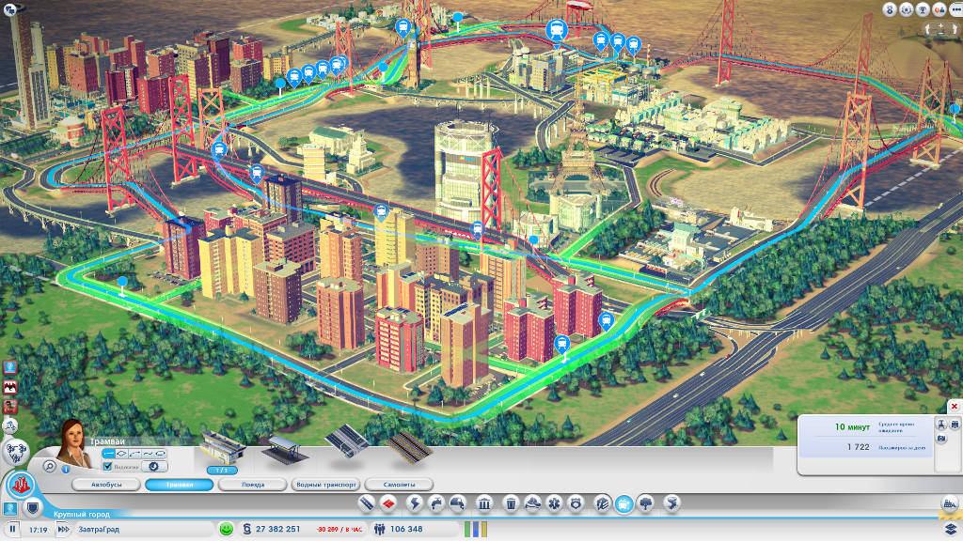Click the bulldozer icon at bottom right
This screenshot has height=541, width=963.
click(950, 503)
